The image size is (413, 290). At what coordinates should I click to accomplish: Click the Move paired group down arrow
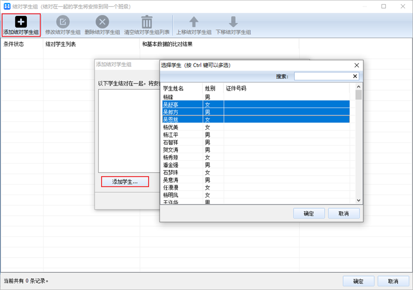point(233,22)
